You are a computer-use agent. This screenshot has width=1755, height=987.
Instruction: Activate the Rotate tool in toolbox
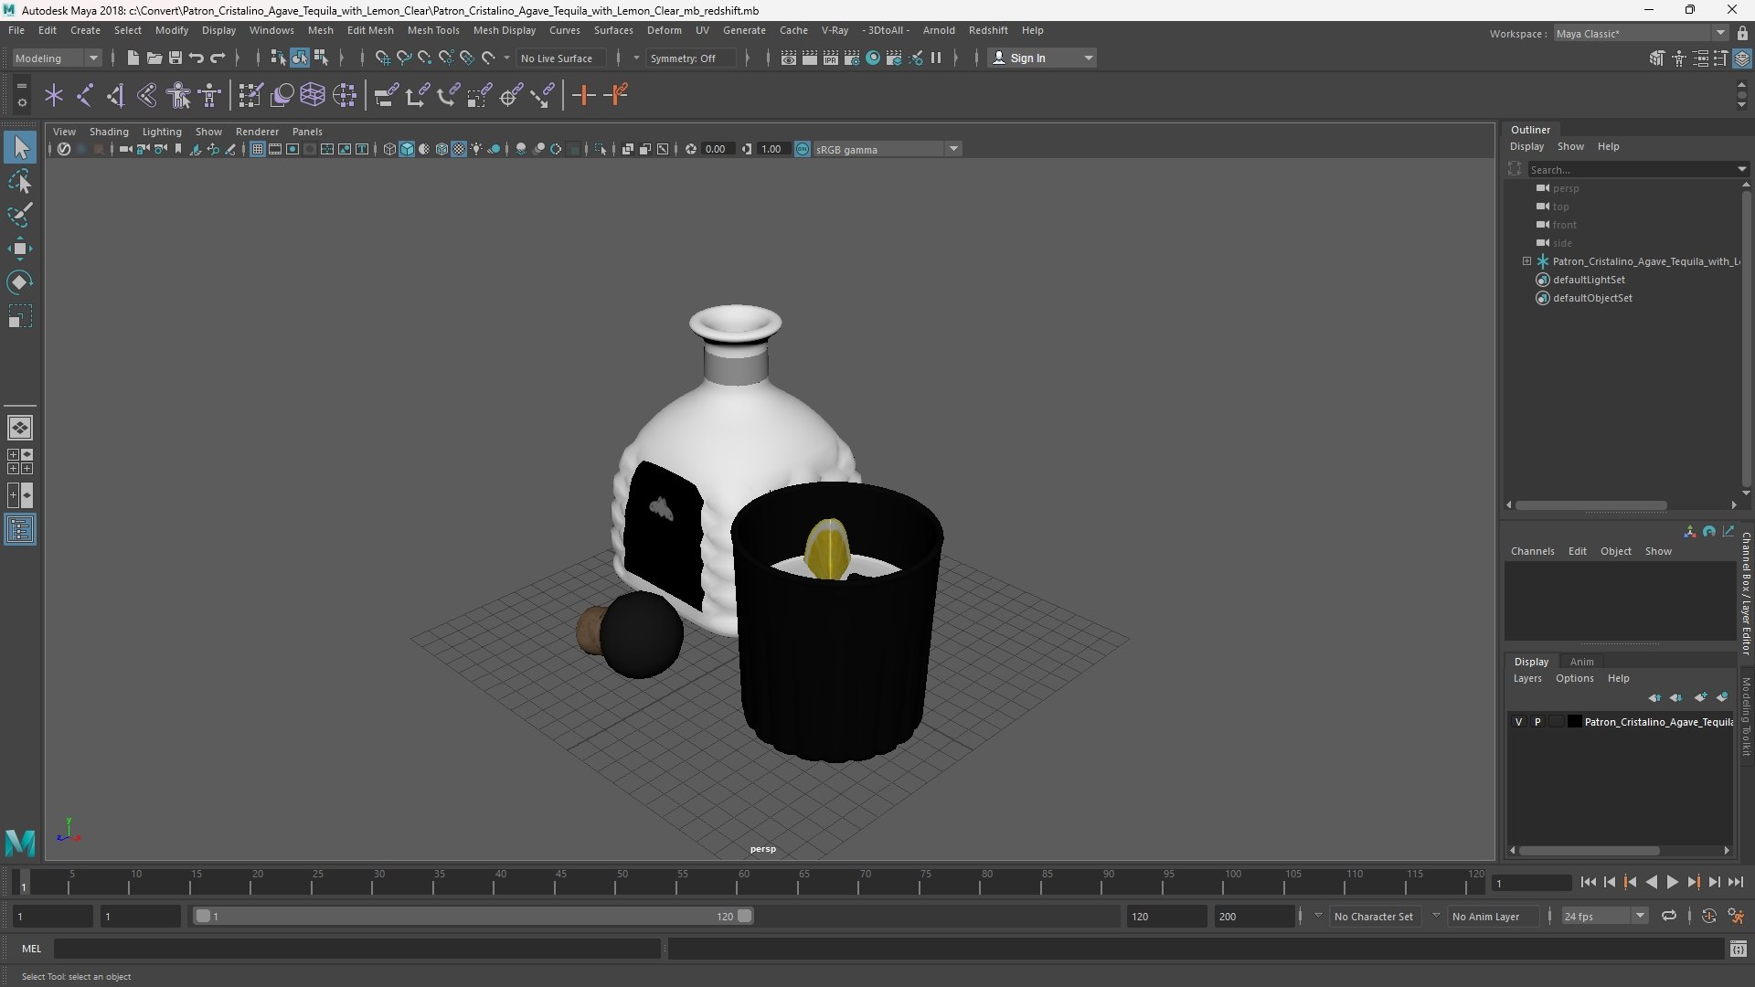[20, 282]
